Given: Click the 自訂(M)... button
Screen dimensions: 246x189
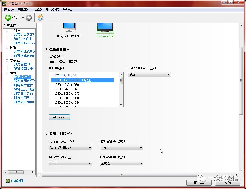Looking at the screenshot, I should coord(59,117).
